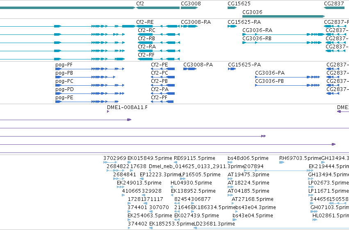The width and height of the screenshot is (349, 230).
Task: Select protein pog-PF
Action: tap(90, 69)
